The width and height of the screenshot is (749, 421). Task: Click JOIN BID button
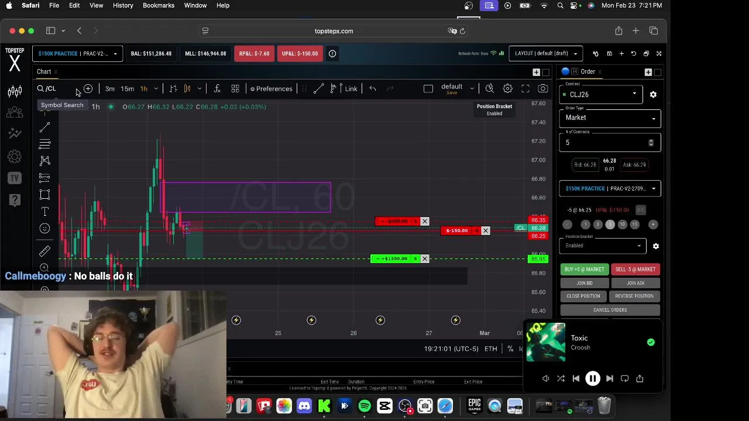(585, 283)
